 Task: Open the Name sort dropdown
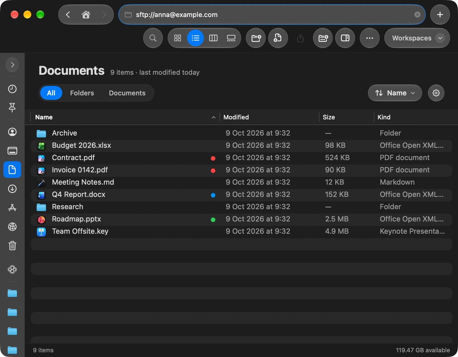pos(395,93)
